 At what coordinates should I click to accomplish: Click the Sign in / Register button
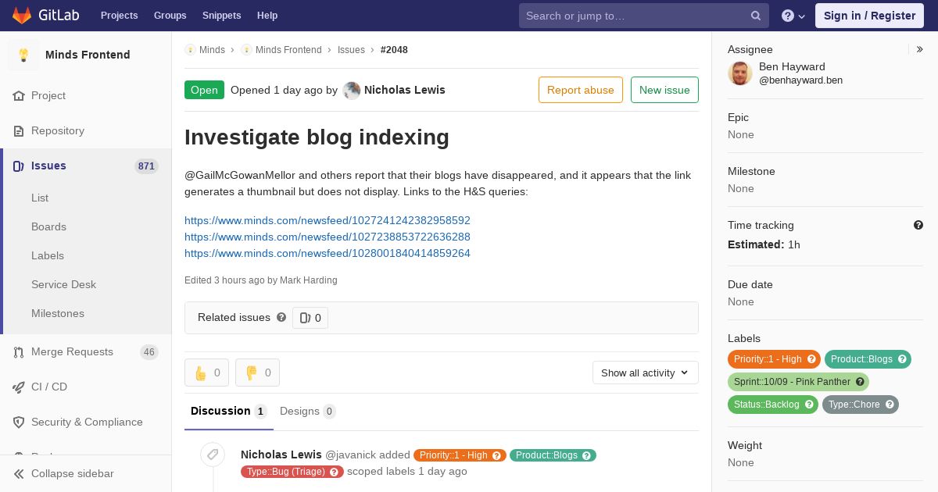(869, 16)
